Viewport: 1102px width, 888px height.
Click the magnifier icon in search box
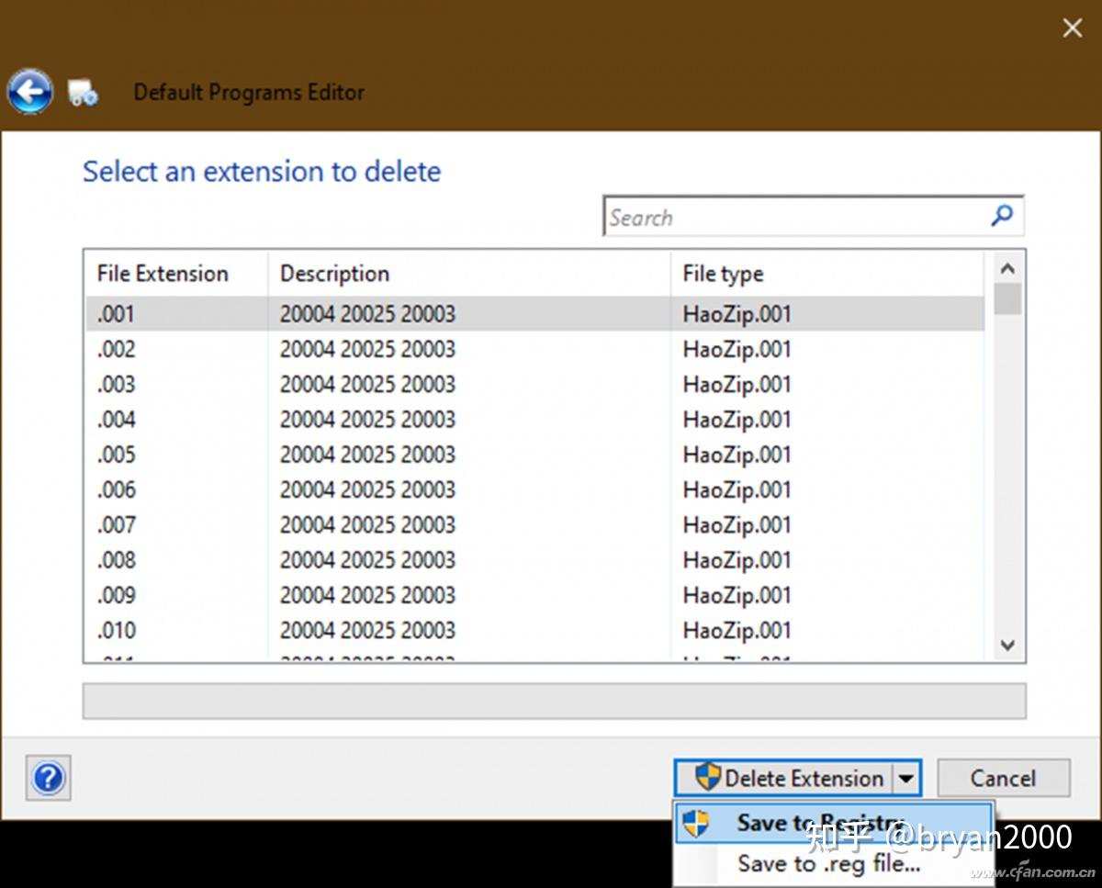1002,216
